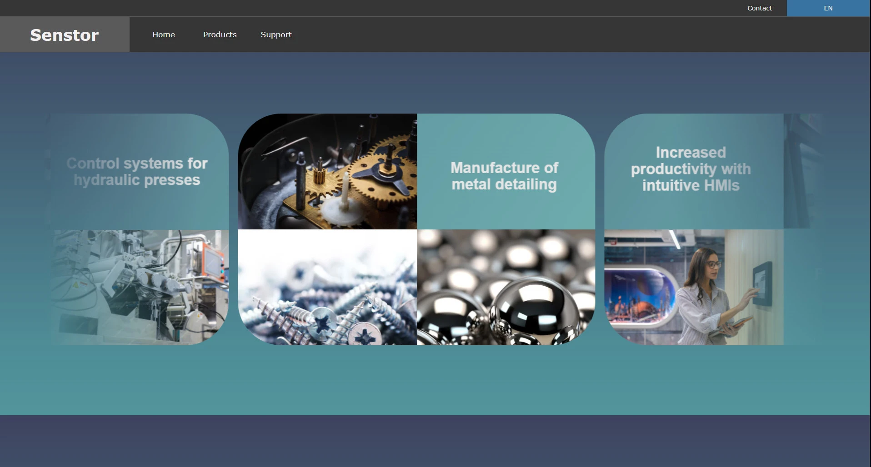871x467 pixels.
Task: Open the Contact link
Action: click(759, 8)
